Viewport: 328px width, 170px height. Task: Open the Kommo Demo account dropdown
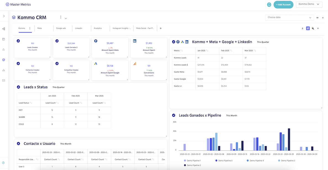click(x=309, y=4)
